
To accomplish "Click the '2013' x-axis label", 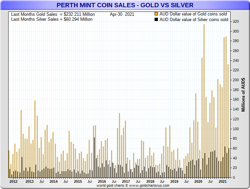I will [x=30, y=181].
